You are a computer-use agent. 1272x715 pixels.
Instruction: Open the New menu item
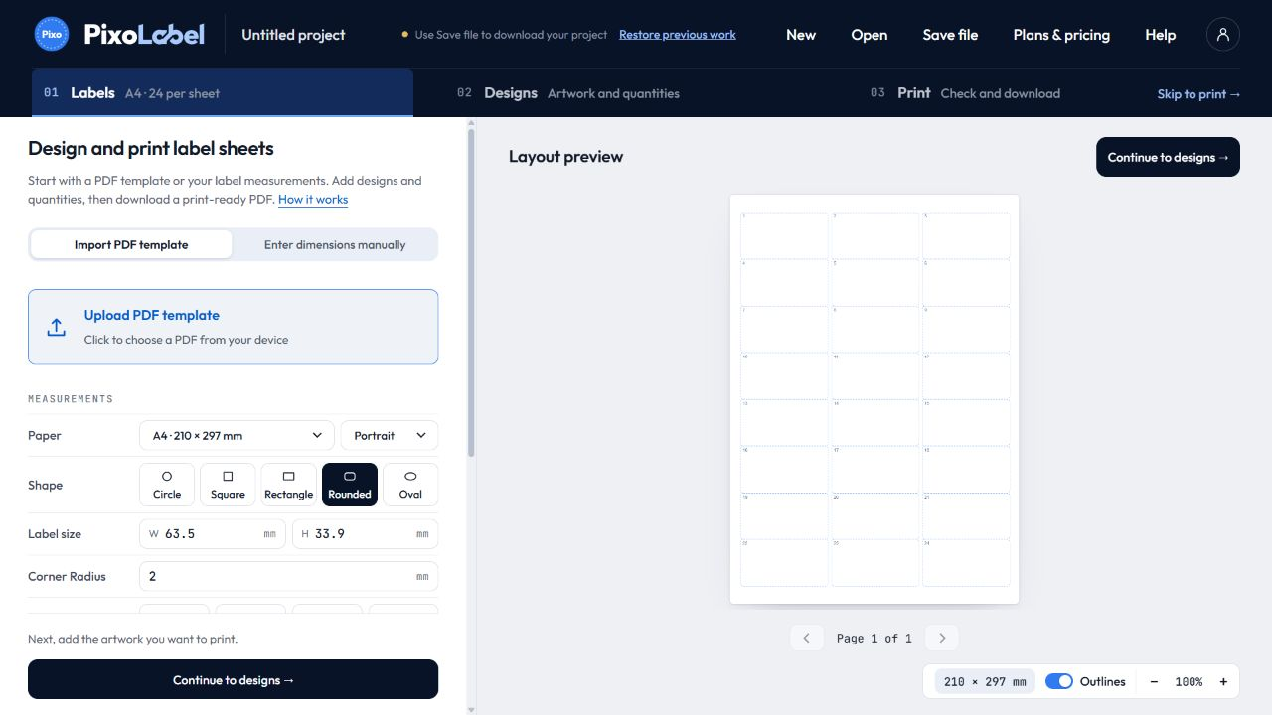pyautogui.click(x=801, y=35)
